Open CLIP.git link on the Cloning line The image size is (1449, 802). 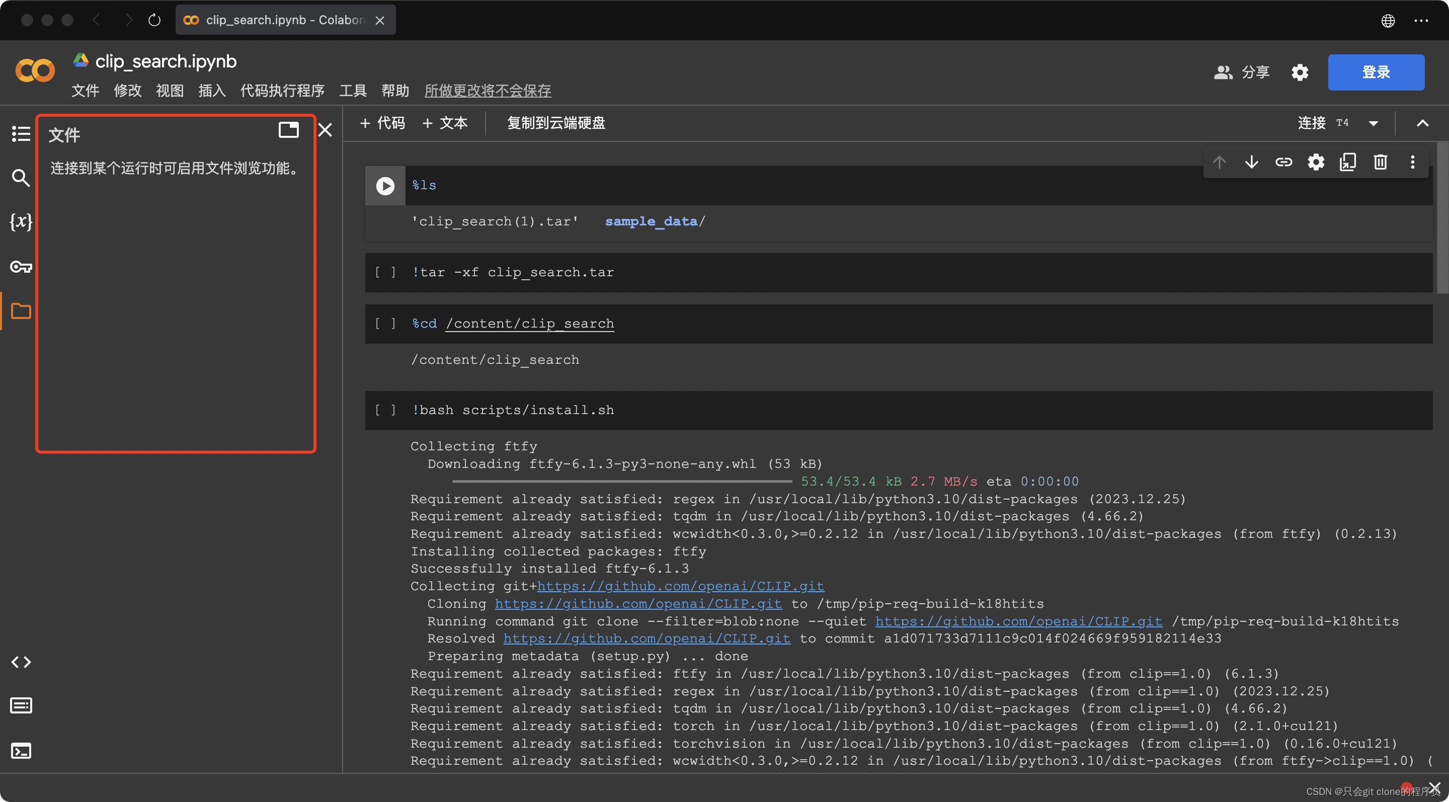638,603
